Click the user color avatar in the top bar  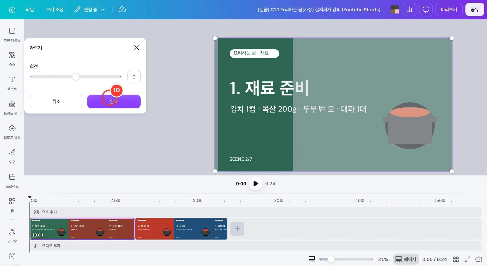pos(395,9)
